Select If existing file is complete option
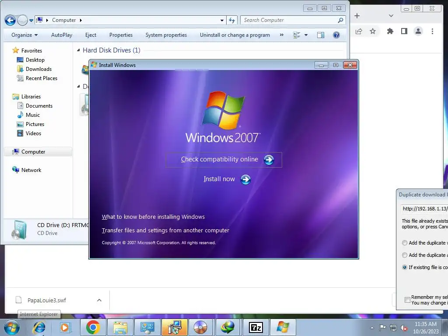The height and width of the screenshot is (336, 448). (405, 267)
